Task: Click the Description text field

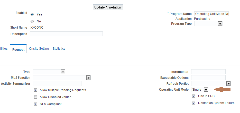Action: [x=66, y=34]
